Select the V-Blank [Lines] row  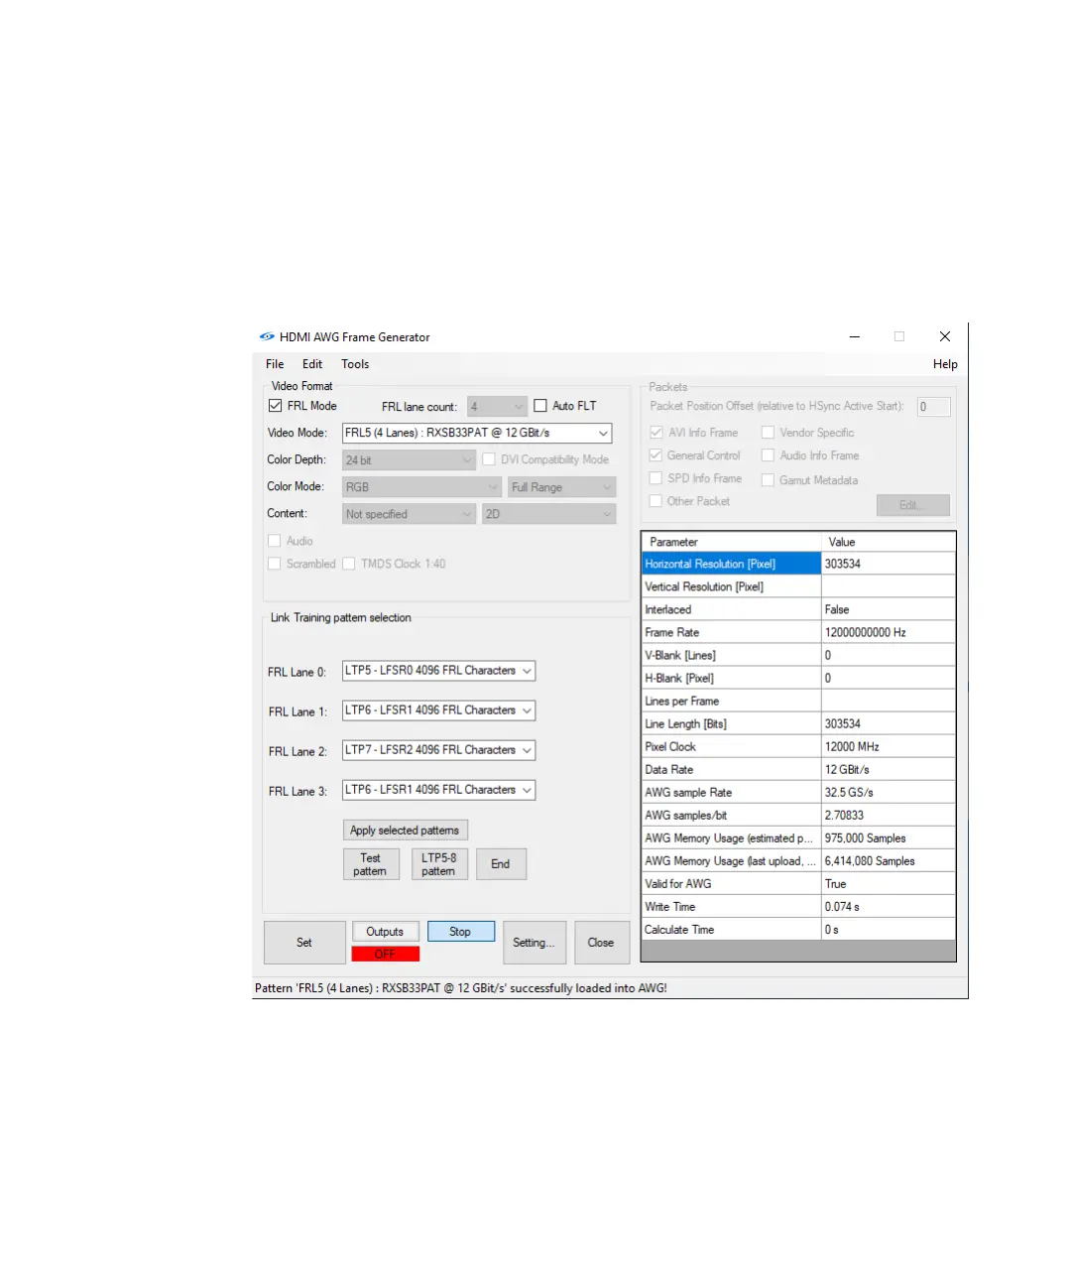coord(798,655)
